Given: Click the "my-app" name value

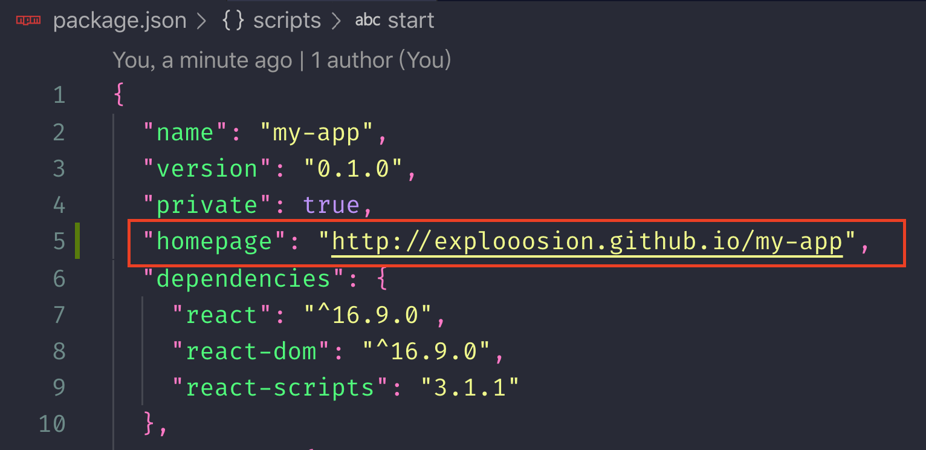Looking at the screenshot, I should [317, 132].
